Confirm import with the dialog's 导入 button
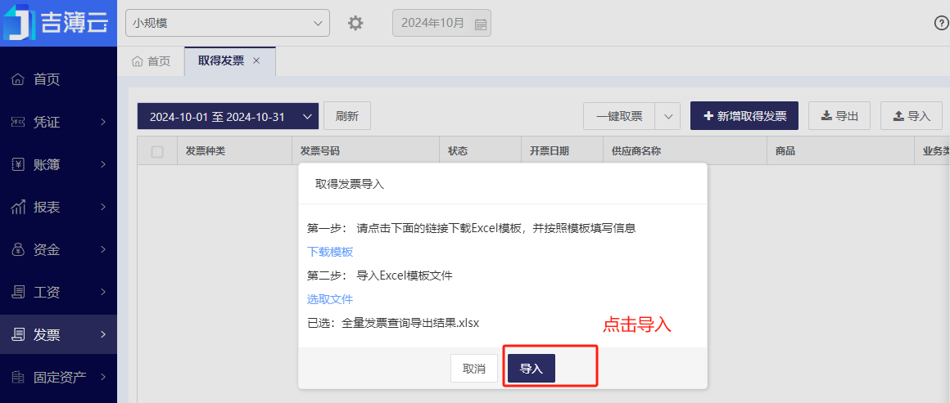The width and height of the screenshot is (950, 403). [532, 369]
